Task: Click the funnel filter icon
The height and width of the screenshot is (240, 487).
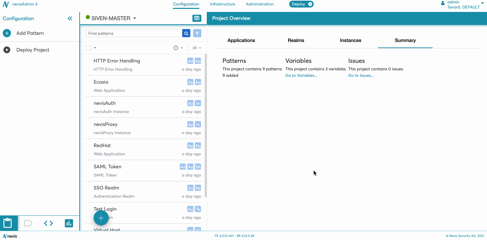Action: [x=197, y=33]
